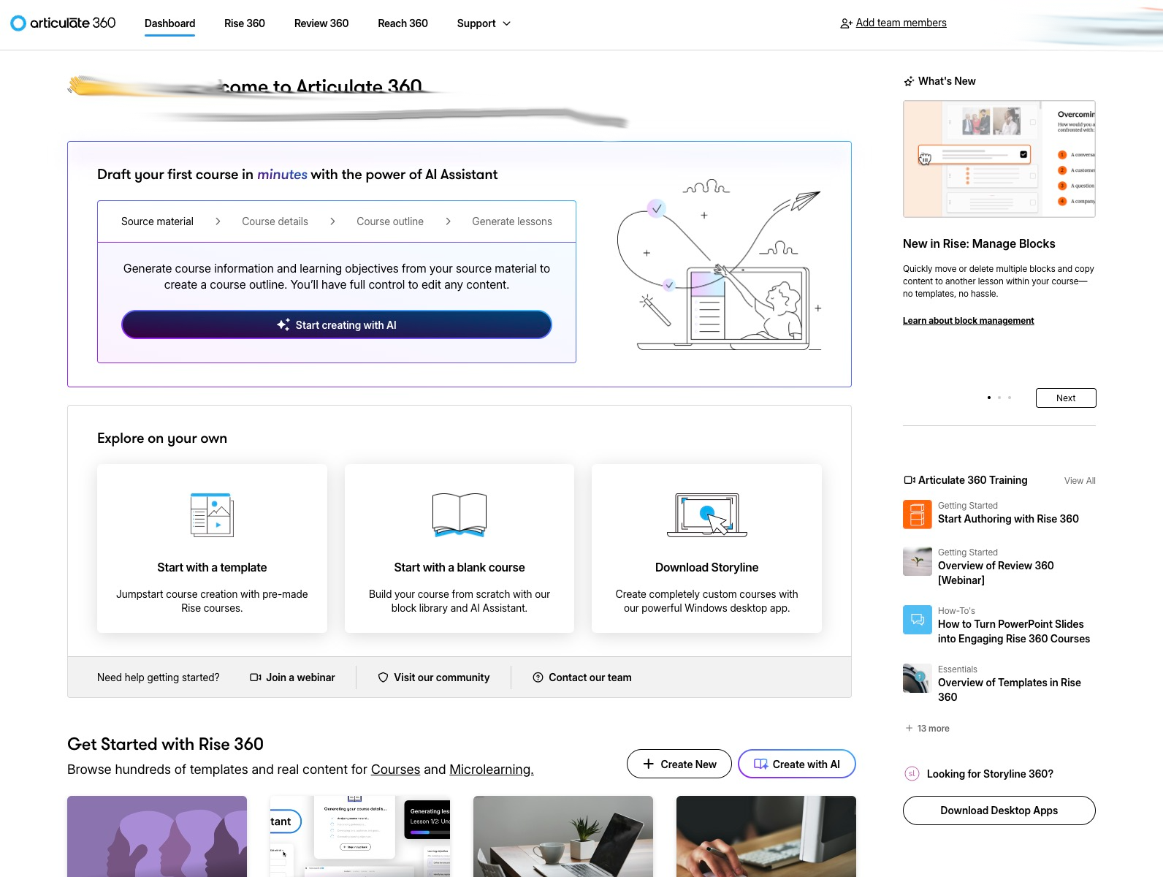Open the laptop and plant desk thumbnail
Viewport: 1163px width, 877px height.
click(563, 836)
